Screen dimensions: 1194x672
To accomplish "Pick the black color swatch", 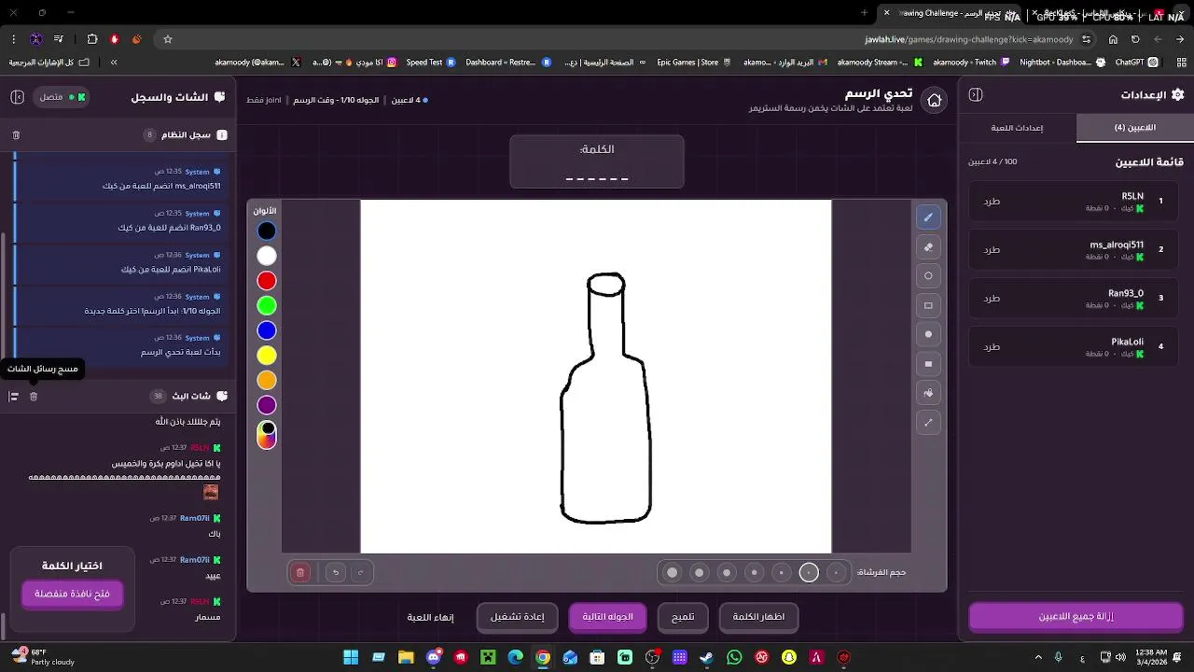I will point(267,231).
